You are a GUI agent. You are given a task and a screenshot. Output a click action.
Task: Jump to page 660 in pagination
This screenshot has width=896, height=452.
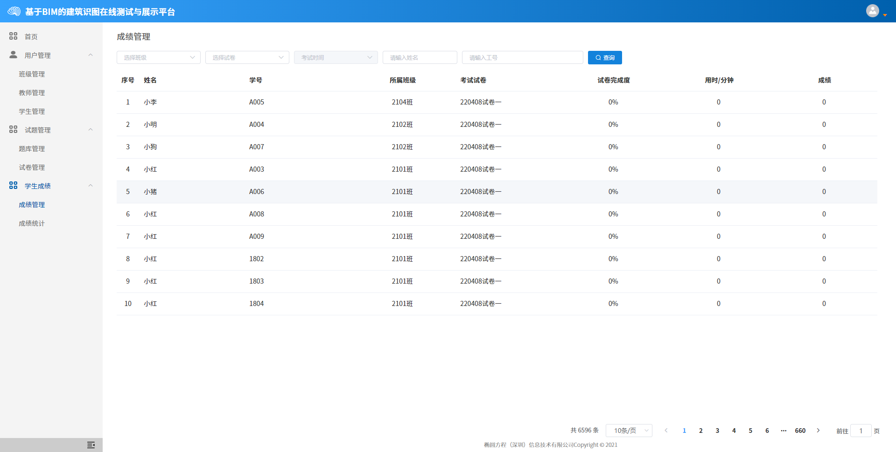pos(800,431)
